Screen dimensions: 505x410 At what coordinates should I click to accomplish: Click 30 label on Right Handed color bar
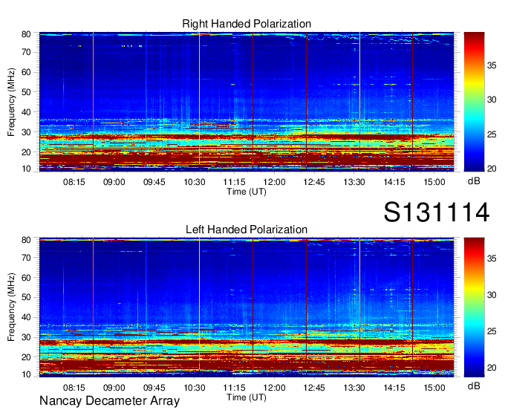[492, 100]
